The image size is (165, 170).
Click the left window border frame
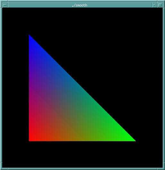point(1,85)
